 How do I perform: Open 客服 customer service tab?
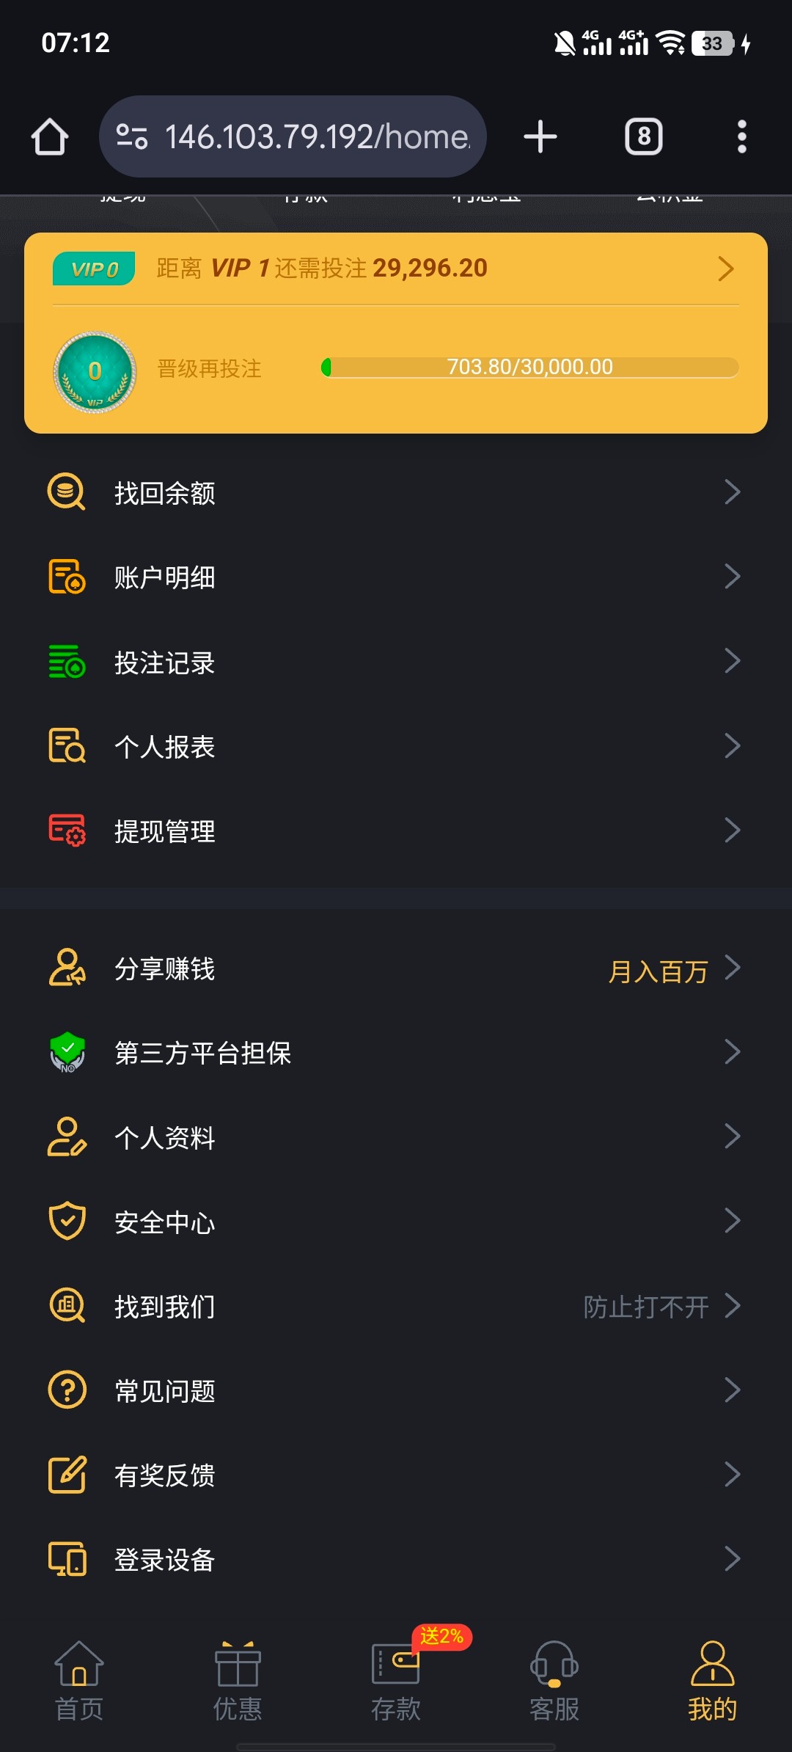(554, 1682)
